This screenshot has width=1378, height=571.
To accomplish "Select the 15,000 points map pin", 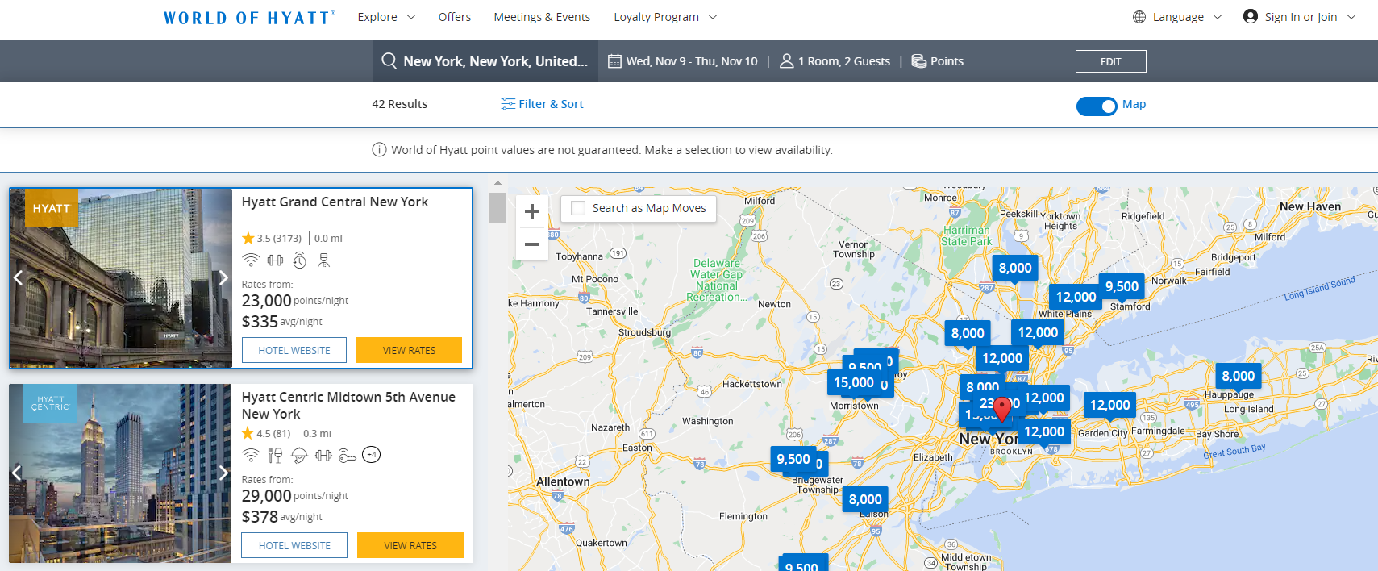I will (x=854, y=382).
